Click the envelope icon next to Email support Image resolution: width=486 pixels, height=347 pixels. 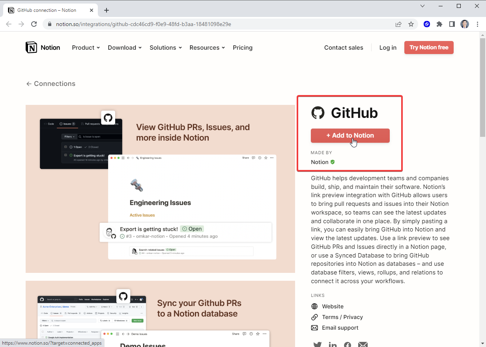coord(314,328)
